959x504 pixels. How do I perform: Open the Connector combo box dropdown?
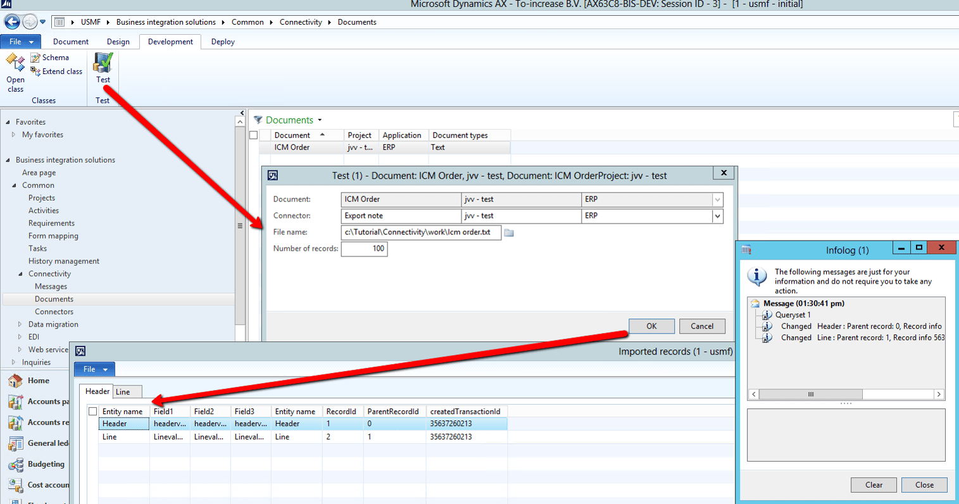tap(717, 216)
